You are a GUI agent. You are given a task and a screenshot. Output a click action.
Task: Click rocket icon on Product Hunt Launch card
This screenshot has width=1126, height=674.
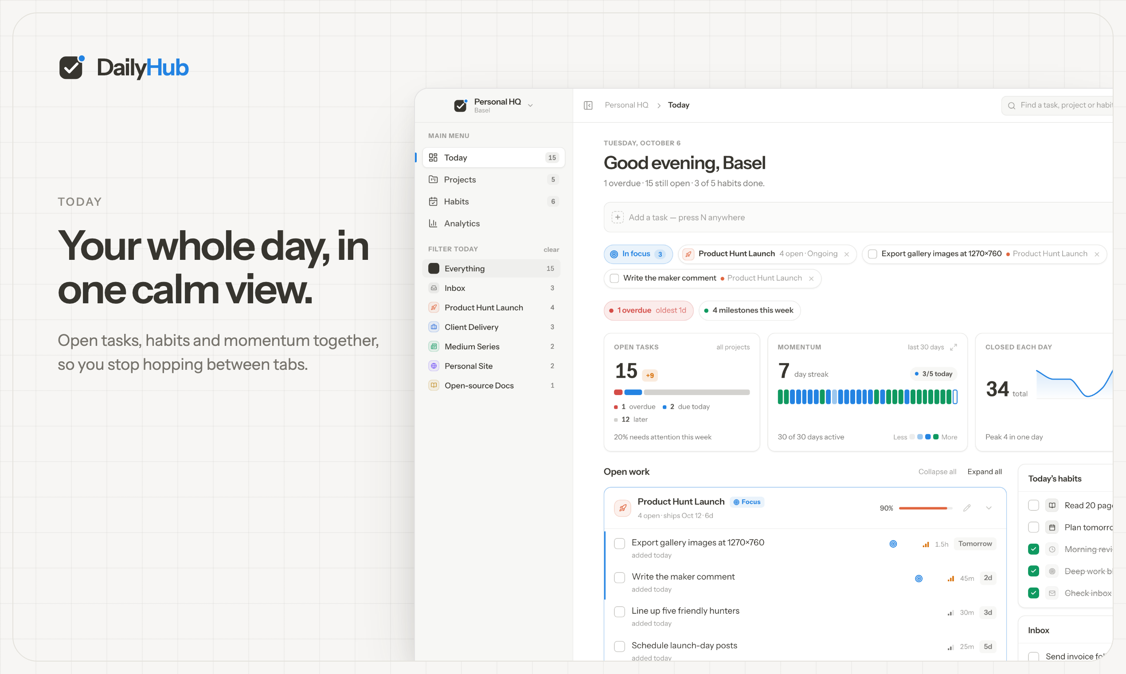coord(622,508)
